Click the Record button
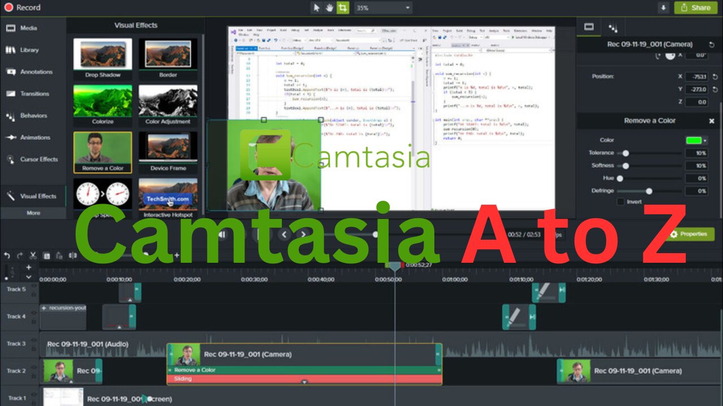 23,8
